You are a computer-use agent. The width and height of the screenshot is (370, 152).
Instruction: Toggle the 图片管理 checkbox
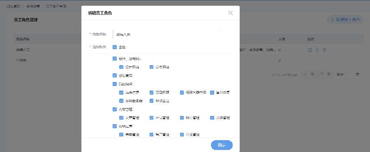click(182, 118)
